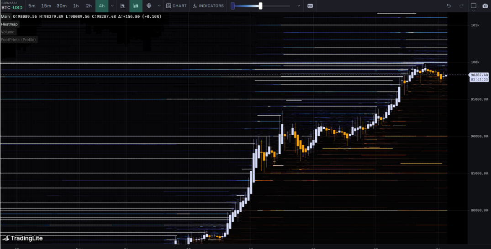The image size is (491, 249).
Task: Expand the timeframe dropdown after 4h
Action: click(112, 6)
